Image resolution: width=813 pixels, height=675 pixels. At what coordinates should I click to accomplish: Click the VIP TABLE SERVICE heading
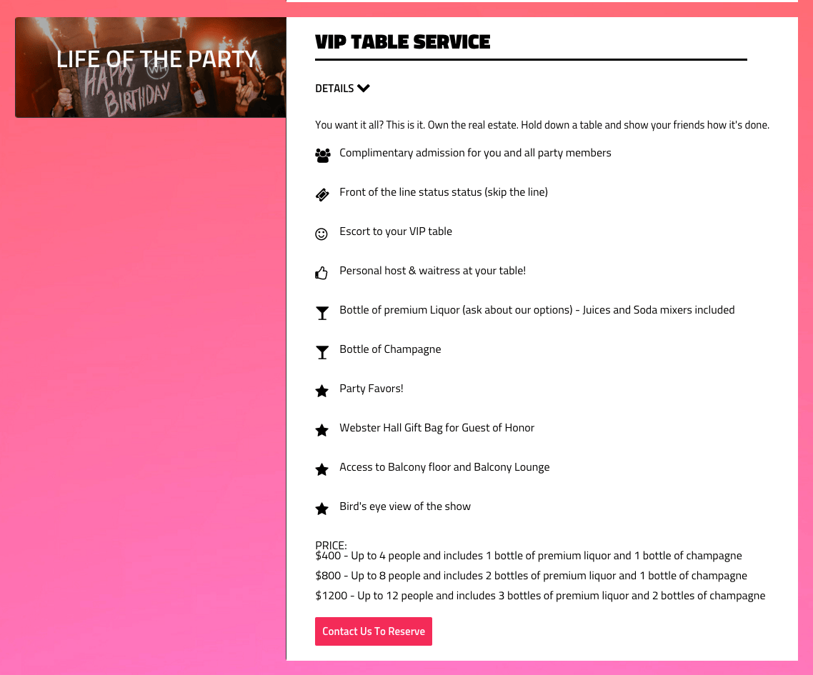402,42
